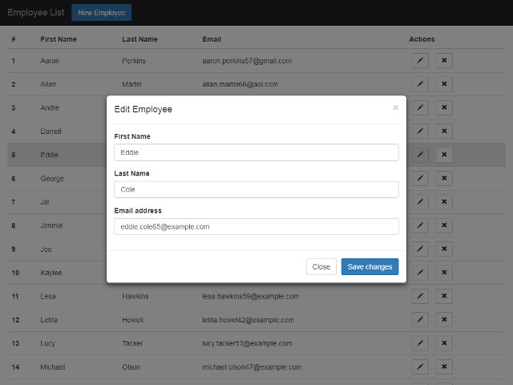
Task: Close the Edit Employee dialog with the x
Action: pos(395,107)
